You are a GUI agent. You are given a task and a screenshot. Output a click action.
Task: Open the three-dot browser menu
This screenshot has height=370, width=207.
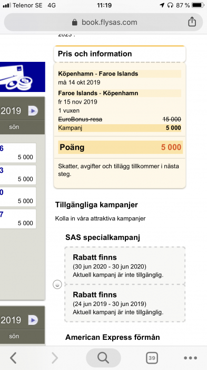point(190,358)
